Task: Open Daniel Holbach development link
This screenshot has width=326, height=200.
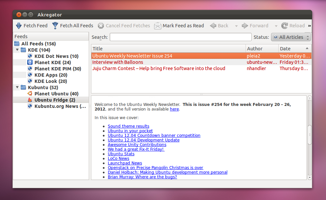Action: point(167,172)
